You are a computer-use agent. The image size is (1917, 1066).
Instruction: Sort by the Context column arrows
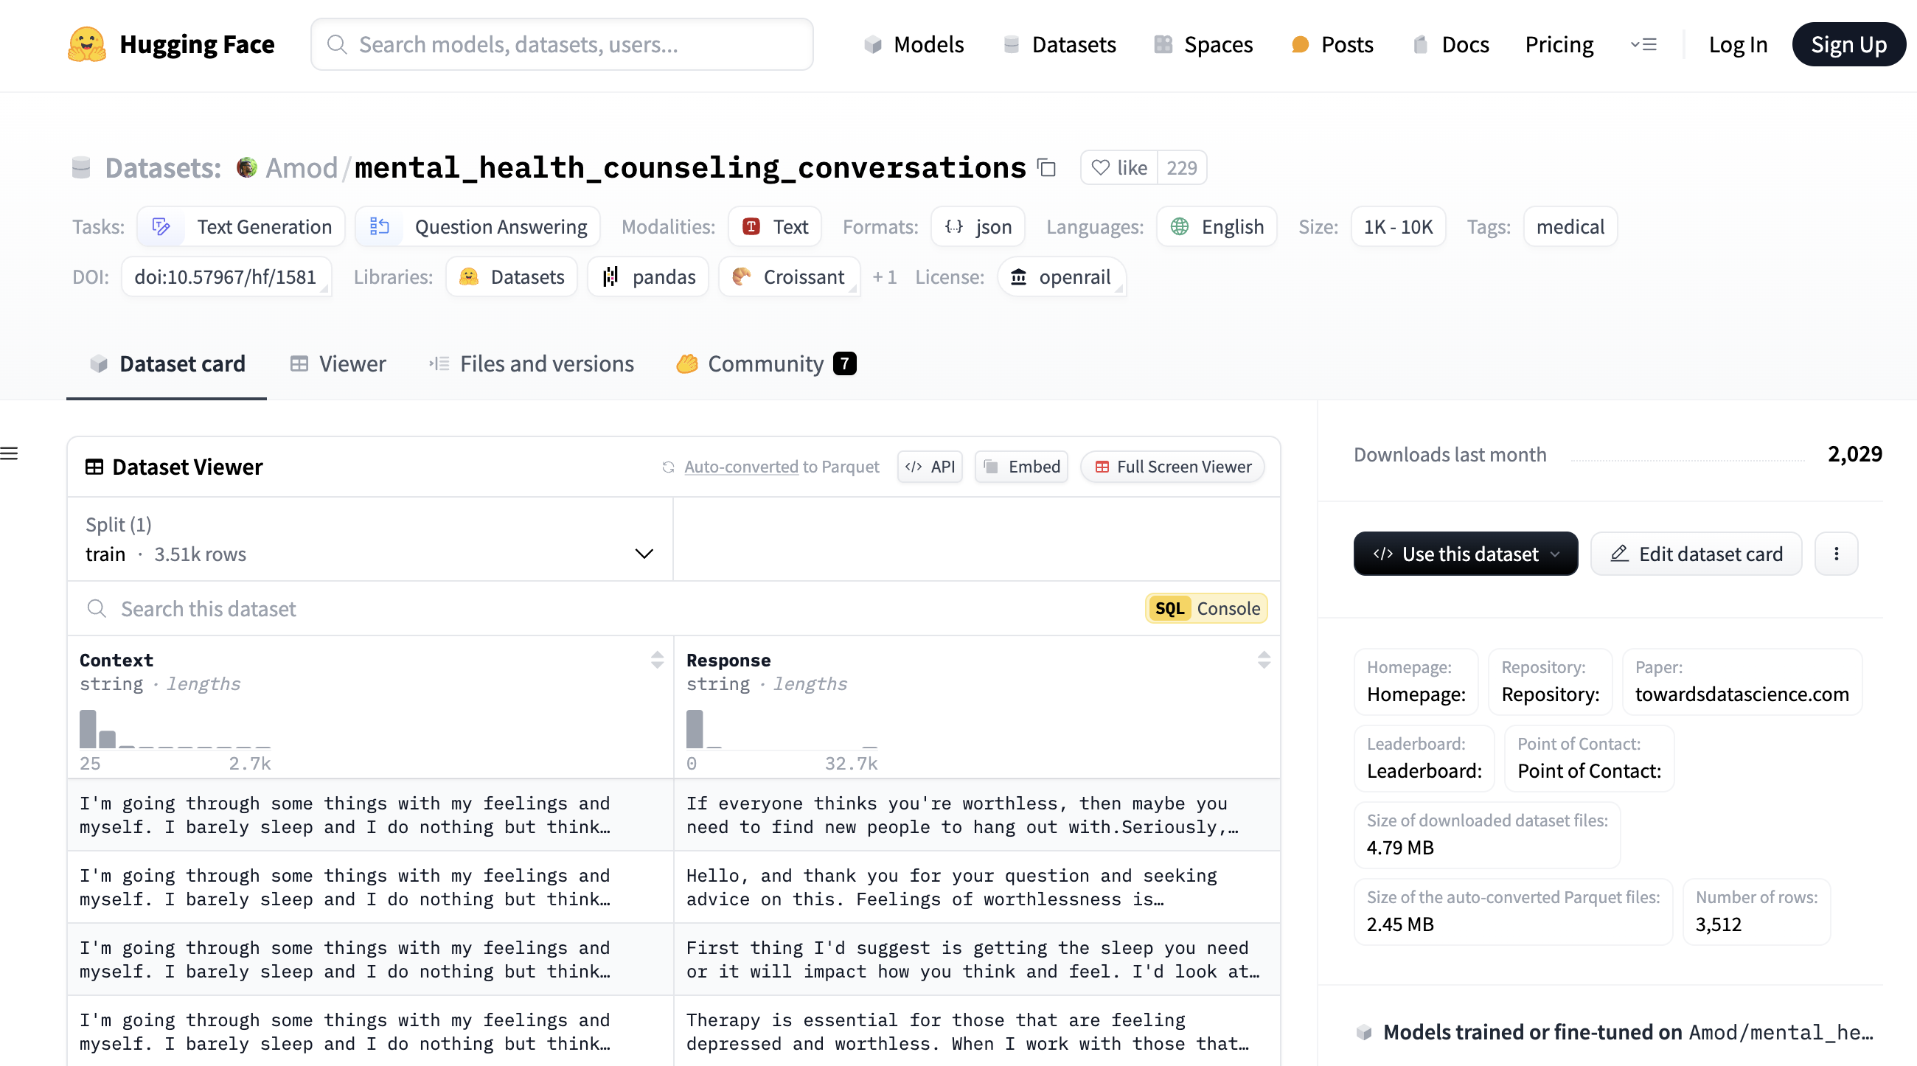(x=657, y=660)
